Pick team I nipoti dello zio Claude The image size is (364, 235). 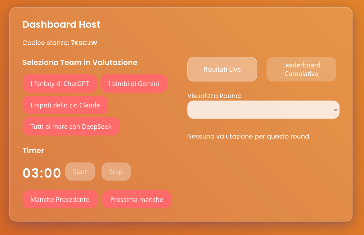point(65,105)
